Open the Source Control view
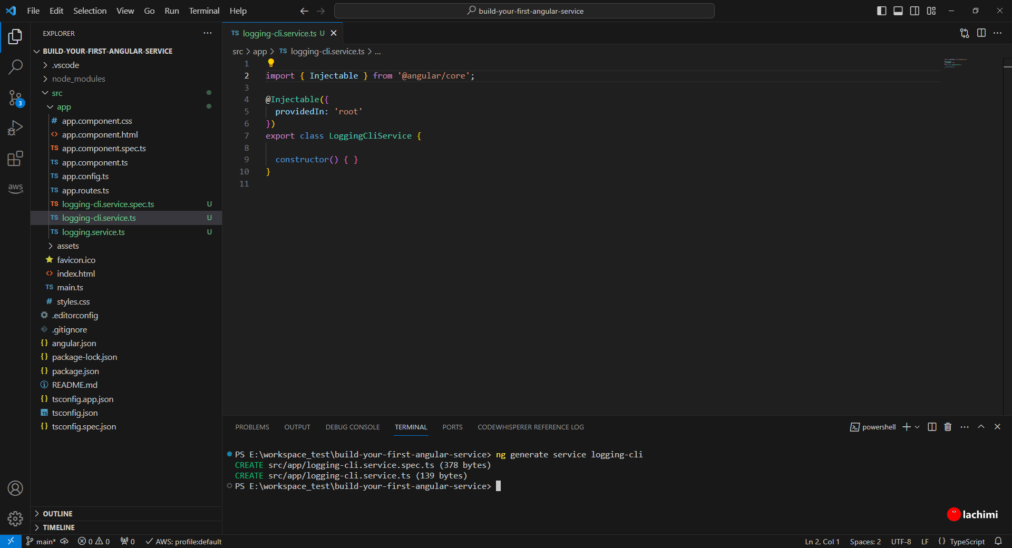The height and width of the screenshot is (548, 1012). click(15, 98)
